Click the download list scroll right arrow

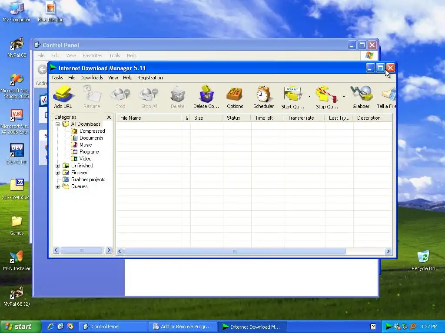click(x=388, y=251)
